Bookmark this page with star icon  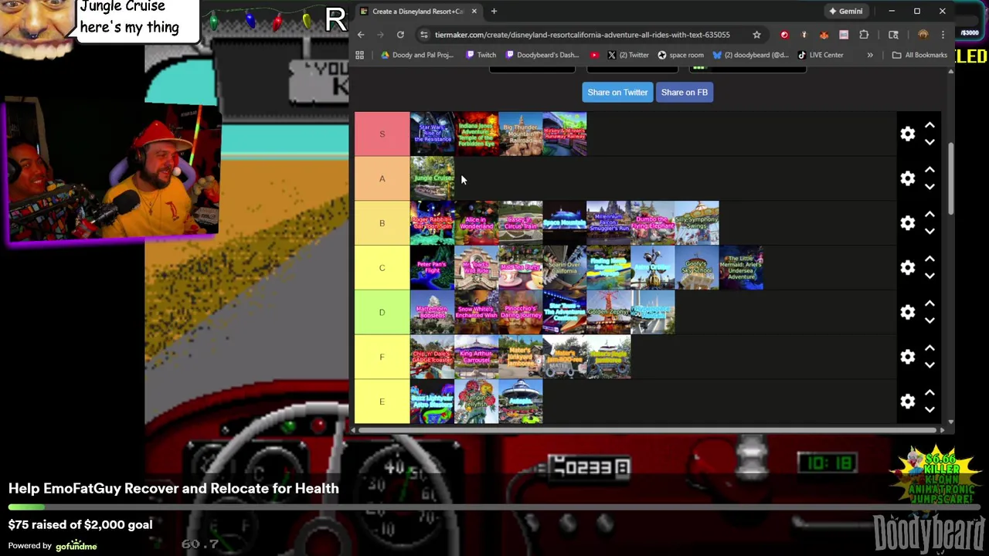click(756, 35)
